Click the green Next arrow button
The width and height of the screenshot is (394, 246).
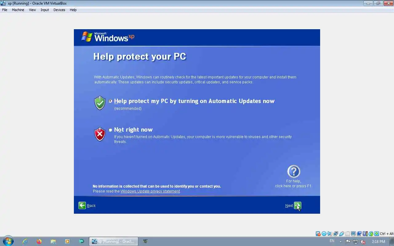(297, 205)
